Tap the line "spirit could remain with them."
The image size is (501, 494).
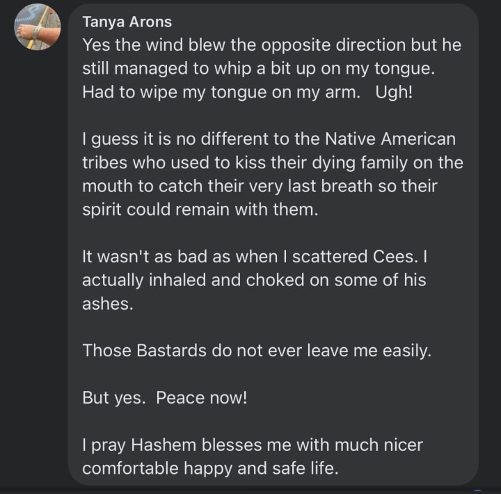coord(200,209)
